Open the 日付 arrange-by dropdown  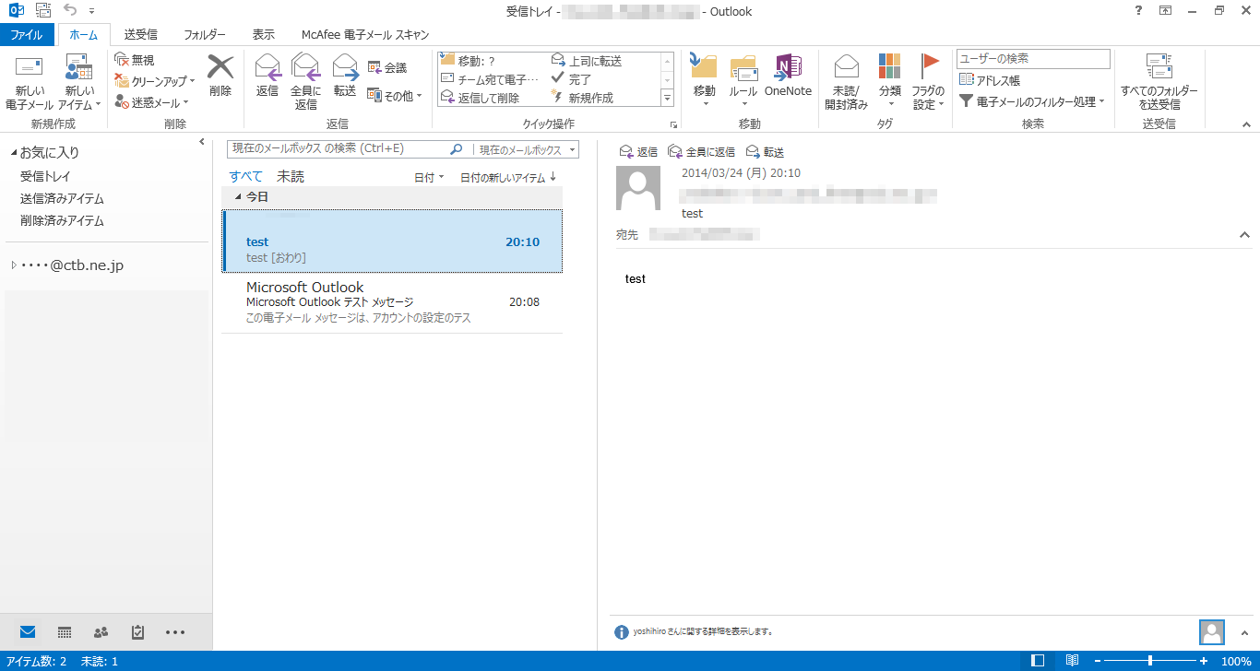[429, 178]
